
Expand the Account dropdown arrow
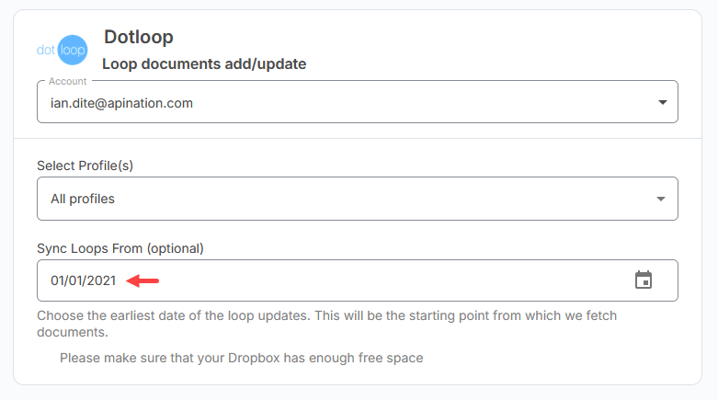pos(662,102)
